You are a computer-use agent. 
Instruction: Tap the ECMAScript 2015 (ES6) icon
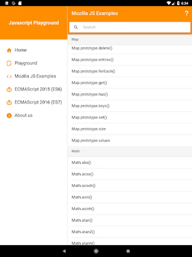(x=9, y=89)
